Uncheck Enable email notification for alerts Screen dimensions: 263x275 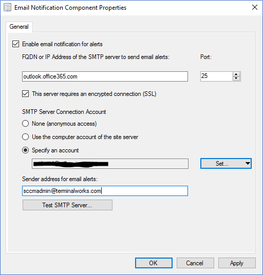(15, 44)
